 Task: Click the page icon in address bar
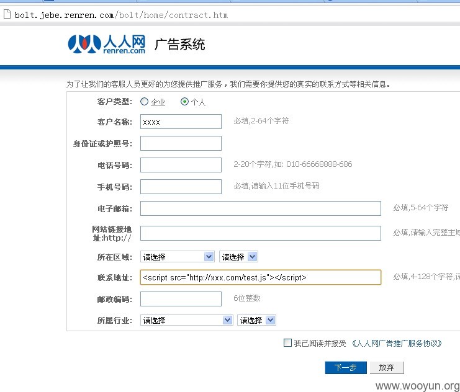(7, 14)
